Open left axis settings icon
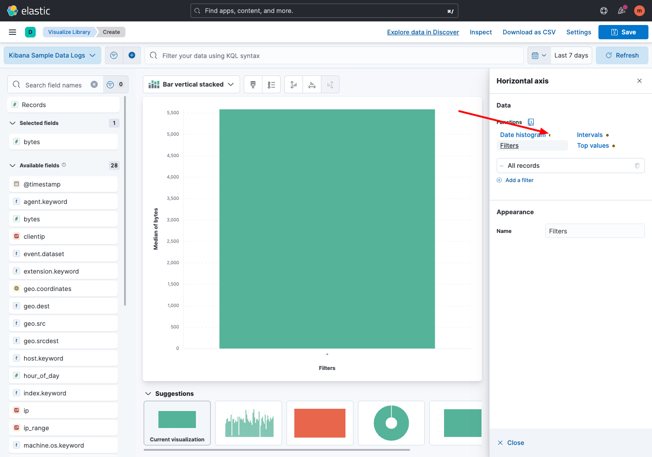This screenshot has width=652, height=457. pyautogui.click(x=294, y=84)
